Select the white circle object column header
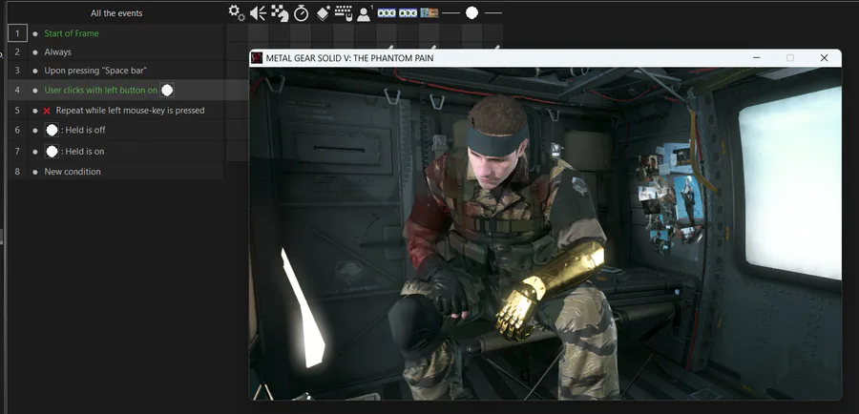Image resolution: width=859 pixels, height=414 pixels. coord(471,12)
